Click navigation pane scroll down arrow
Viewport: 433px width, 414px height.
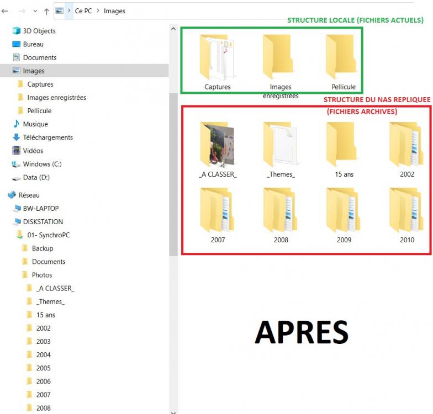pos(173,412)
